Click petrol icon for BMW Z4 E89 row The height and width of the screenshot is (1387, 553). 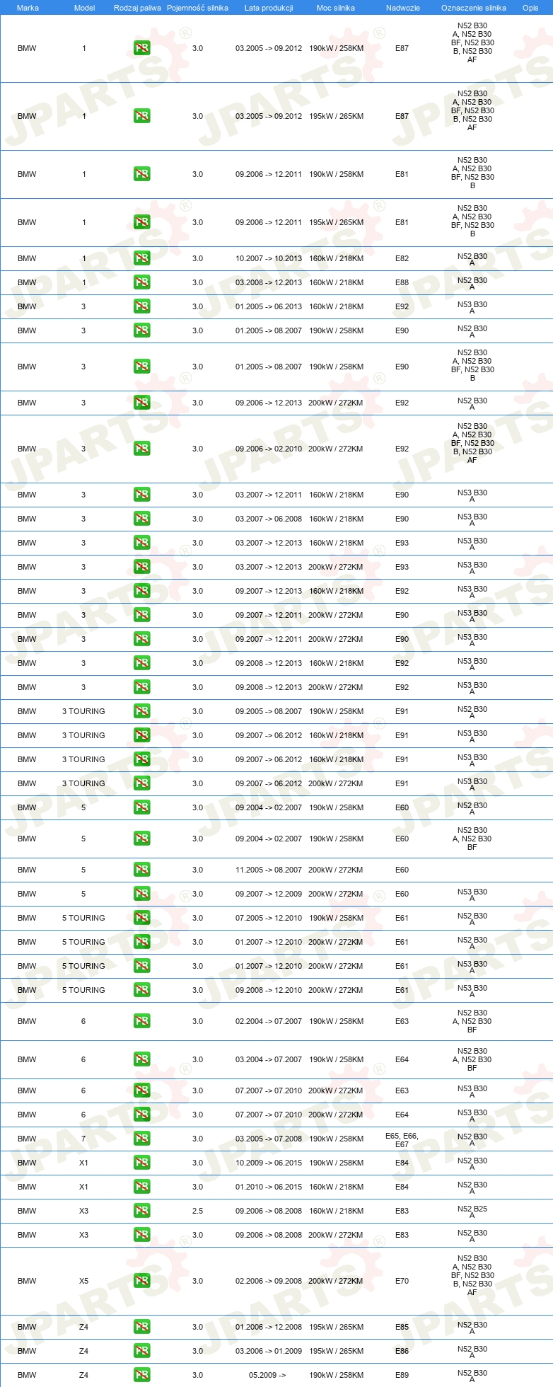coord(141,1375)
